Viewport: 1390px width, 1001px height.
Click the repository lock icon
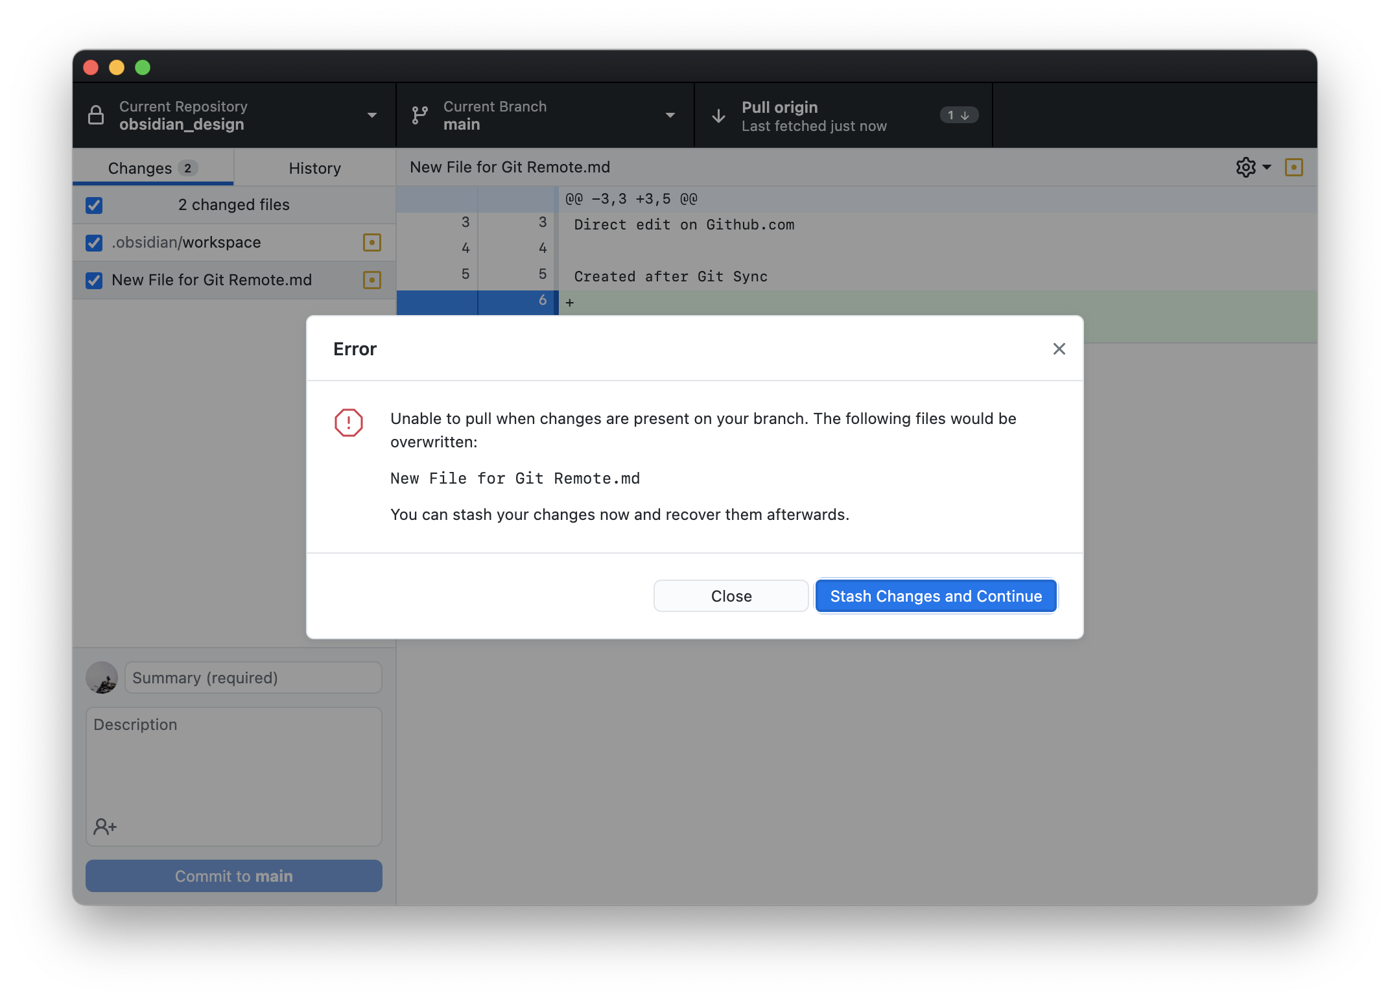coord(99,115)
